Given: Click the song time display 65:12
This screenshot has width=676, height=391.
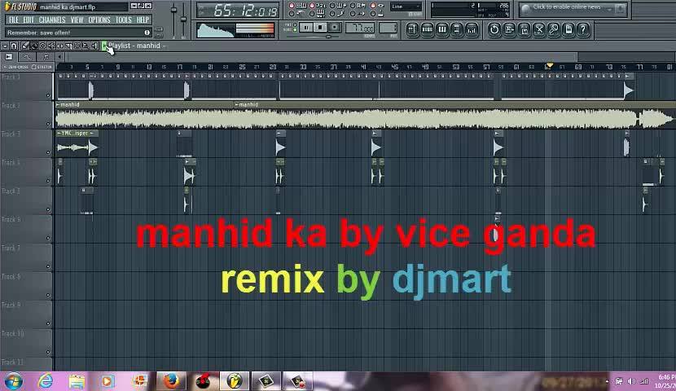Looking at the screenshot, I should (x=236, y=11).
